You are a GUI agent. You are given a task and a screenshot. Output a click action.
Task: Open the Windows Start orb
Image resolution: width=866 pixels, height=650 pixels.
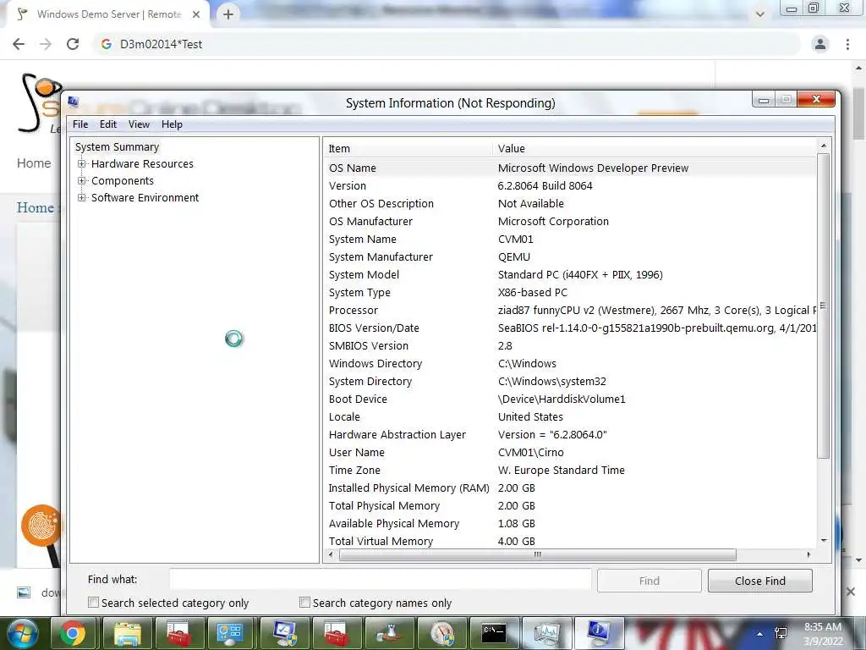(22, 633)
